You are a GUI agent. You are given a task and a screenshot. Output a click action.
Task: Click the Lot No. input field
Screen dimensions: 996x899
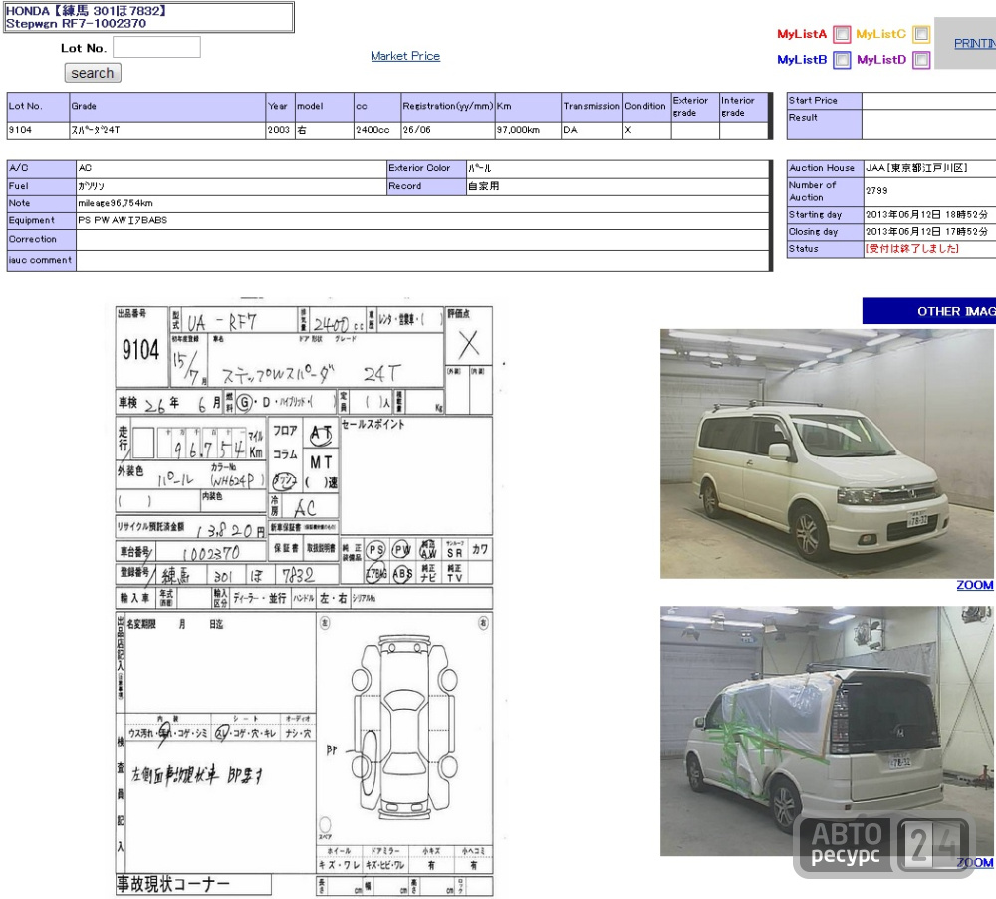pyautogui.click(x=156, y=48)
